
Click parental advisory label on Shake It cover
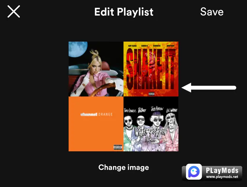click(151, 94)
